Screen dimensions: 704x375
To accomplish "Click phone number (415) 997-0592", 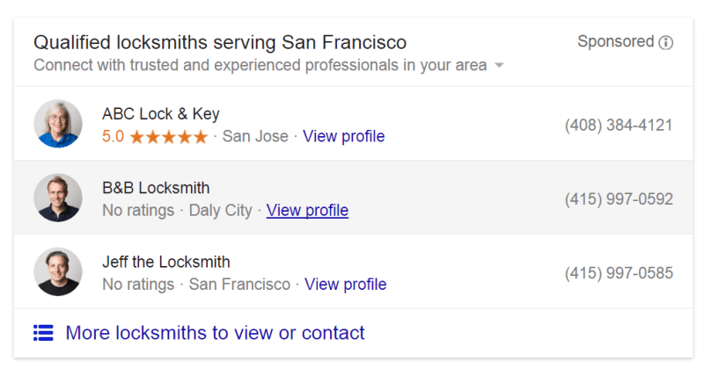I will tap(619, 199).
